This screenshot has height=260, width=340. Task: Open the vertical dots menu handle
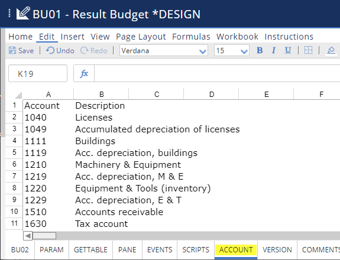[x=9, y=13]
